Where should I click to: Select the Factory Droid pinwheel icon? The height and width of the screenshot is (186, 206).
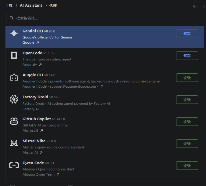[14, 100]
